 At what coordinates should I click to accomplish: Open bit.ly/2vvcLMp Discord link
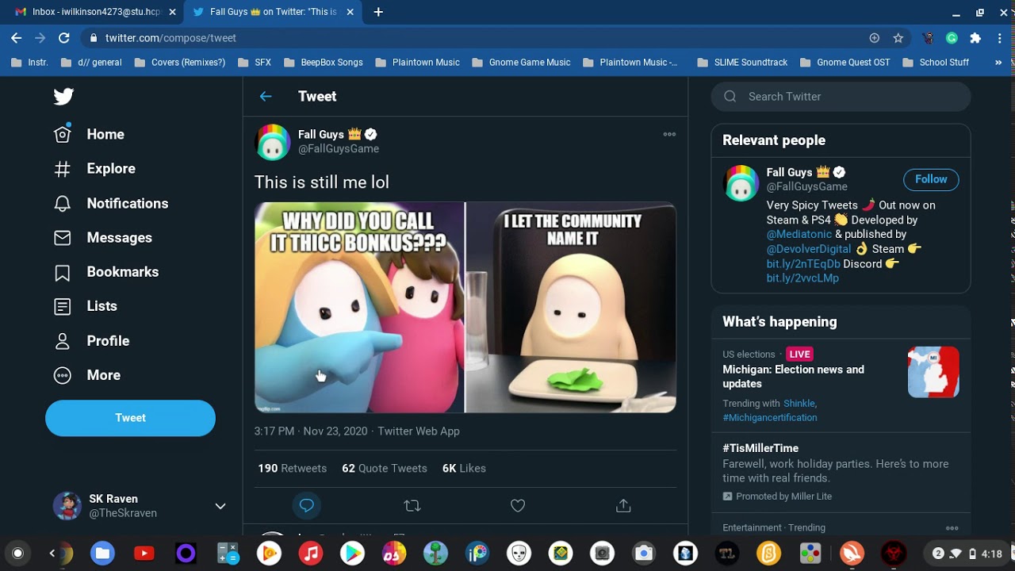802,278
